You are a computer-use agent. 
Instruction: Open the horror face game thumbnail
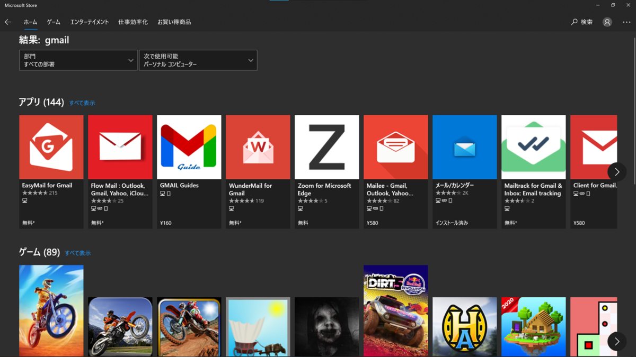[327, 327]
